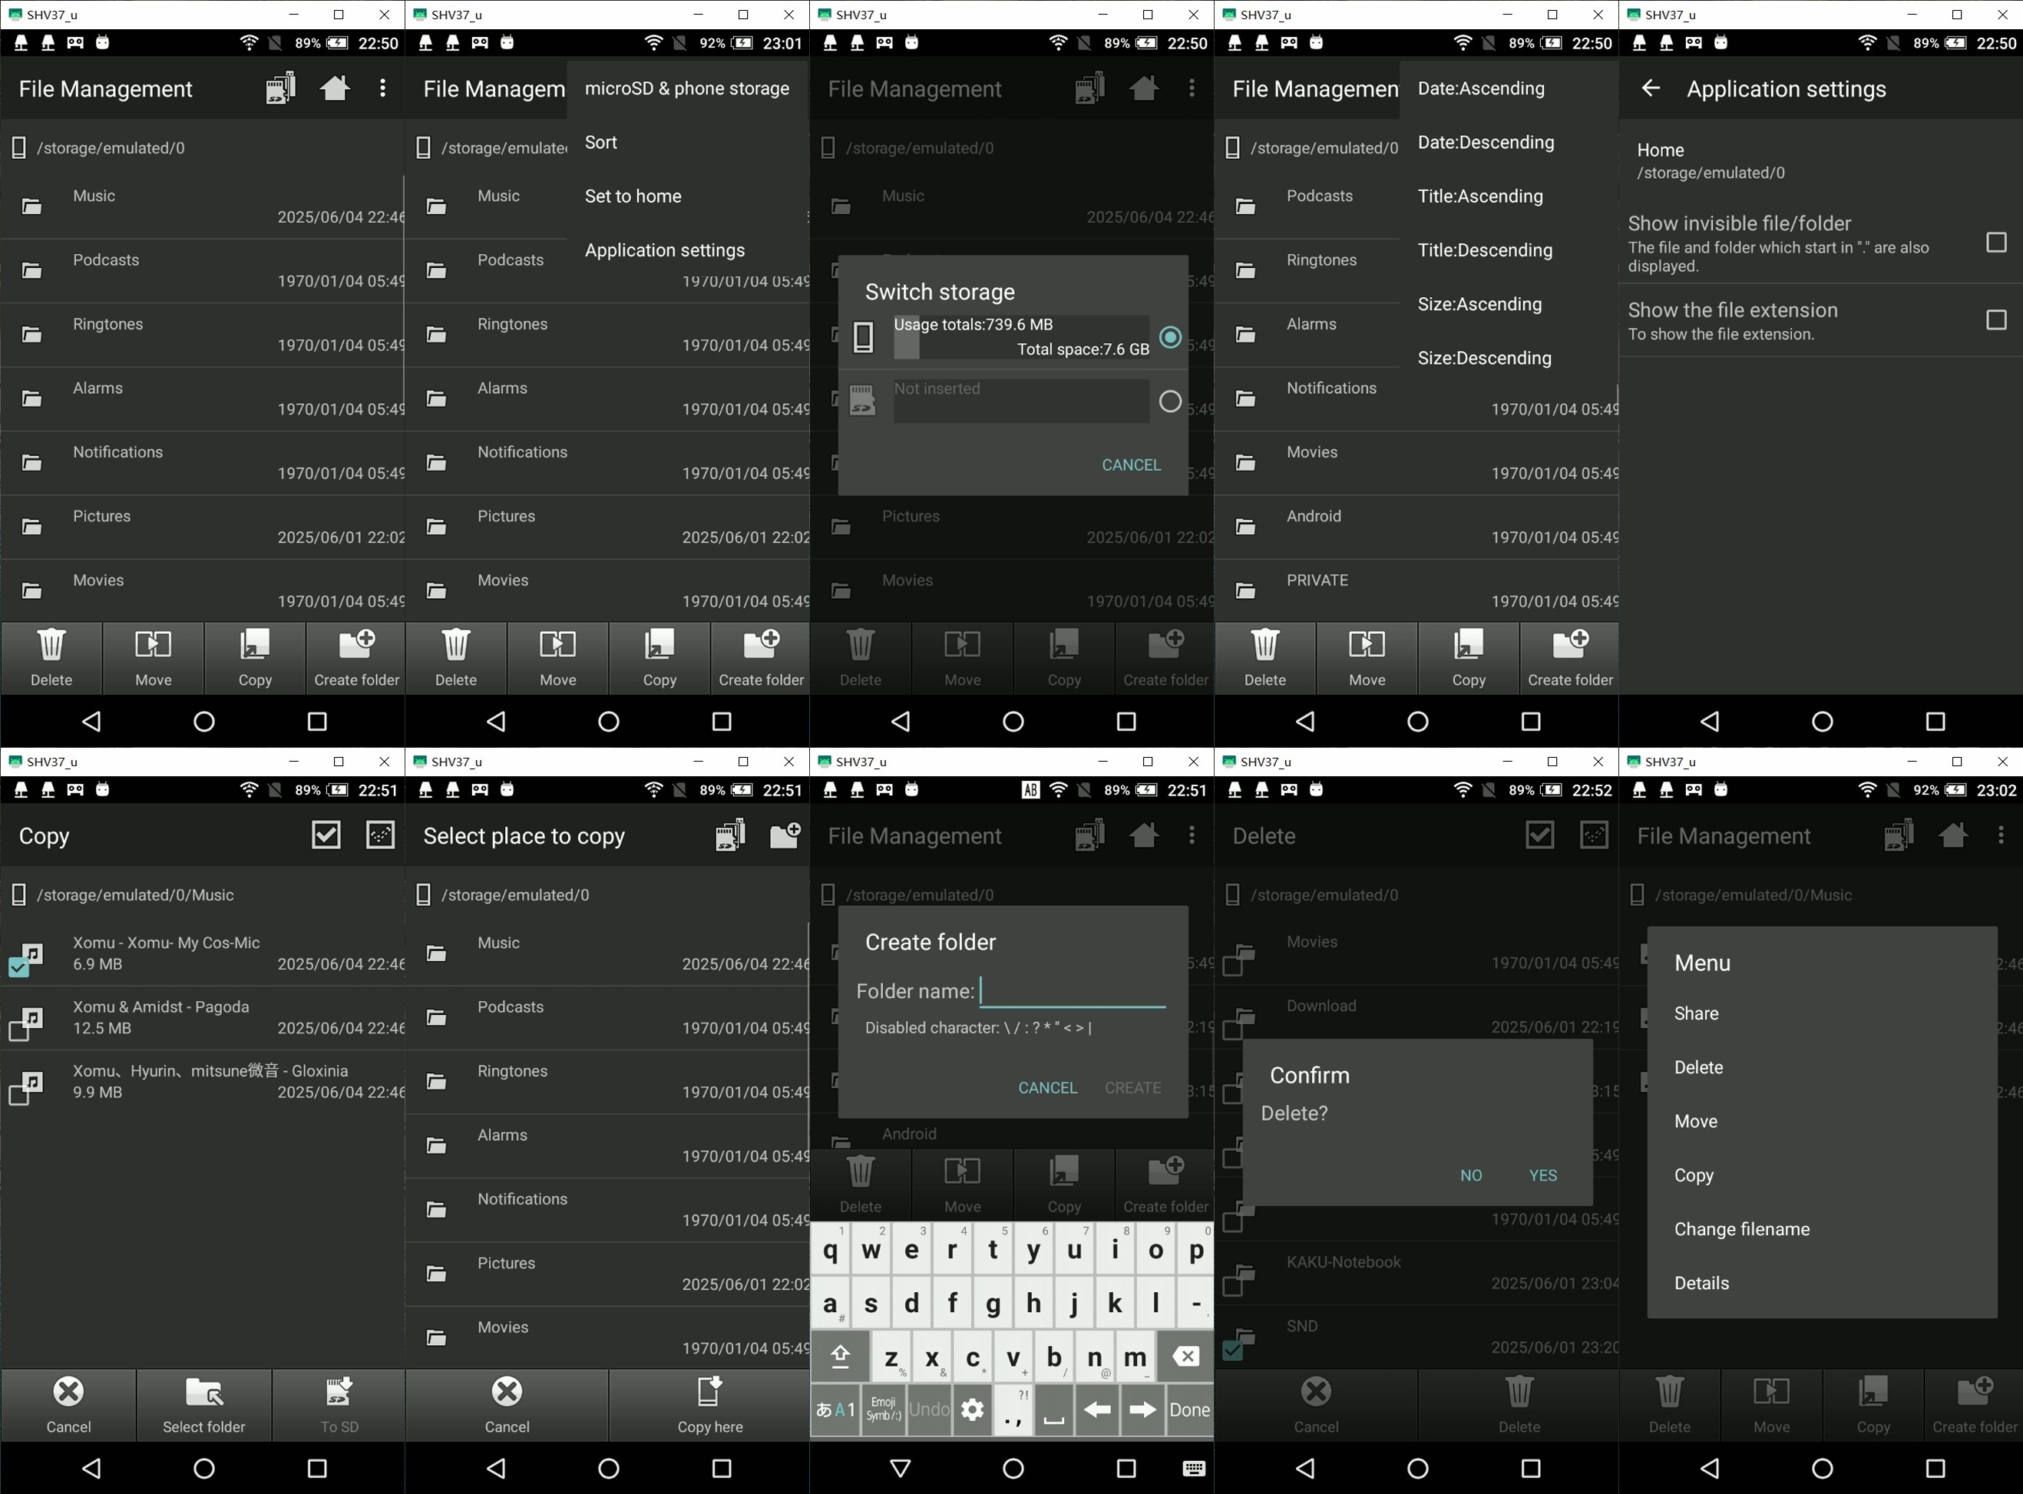Screen dimensions: 2023x1494
Task: Tap the Copy icon in the first File Management window
Action: (x=255, y=644)
